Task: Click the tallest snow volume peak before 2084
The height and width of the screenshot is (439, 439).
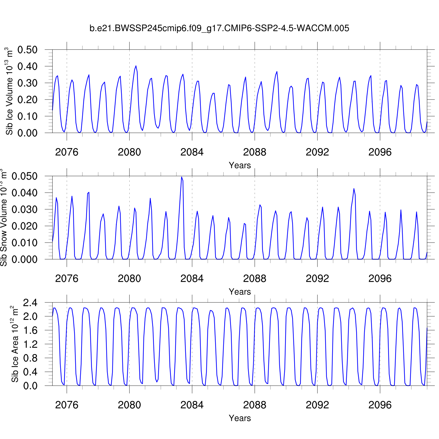Action: [181, 177]
